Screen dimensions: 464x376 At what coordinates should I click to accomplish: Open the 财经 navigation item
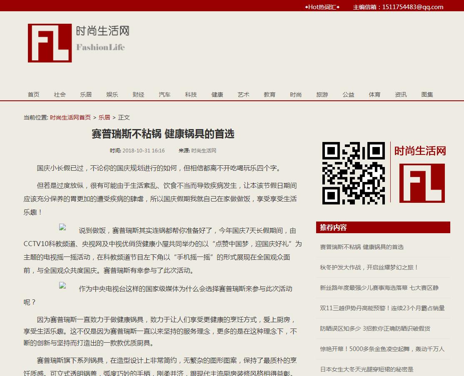click(138, 95)
